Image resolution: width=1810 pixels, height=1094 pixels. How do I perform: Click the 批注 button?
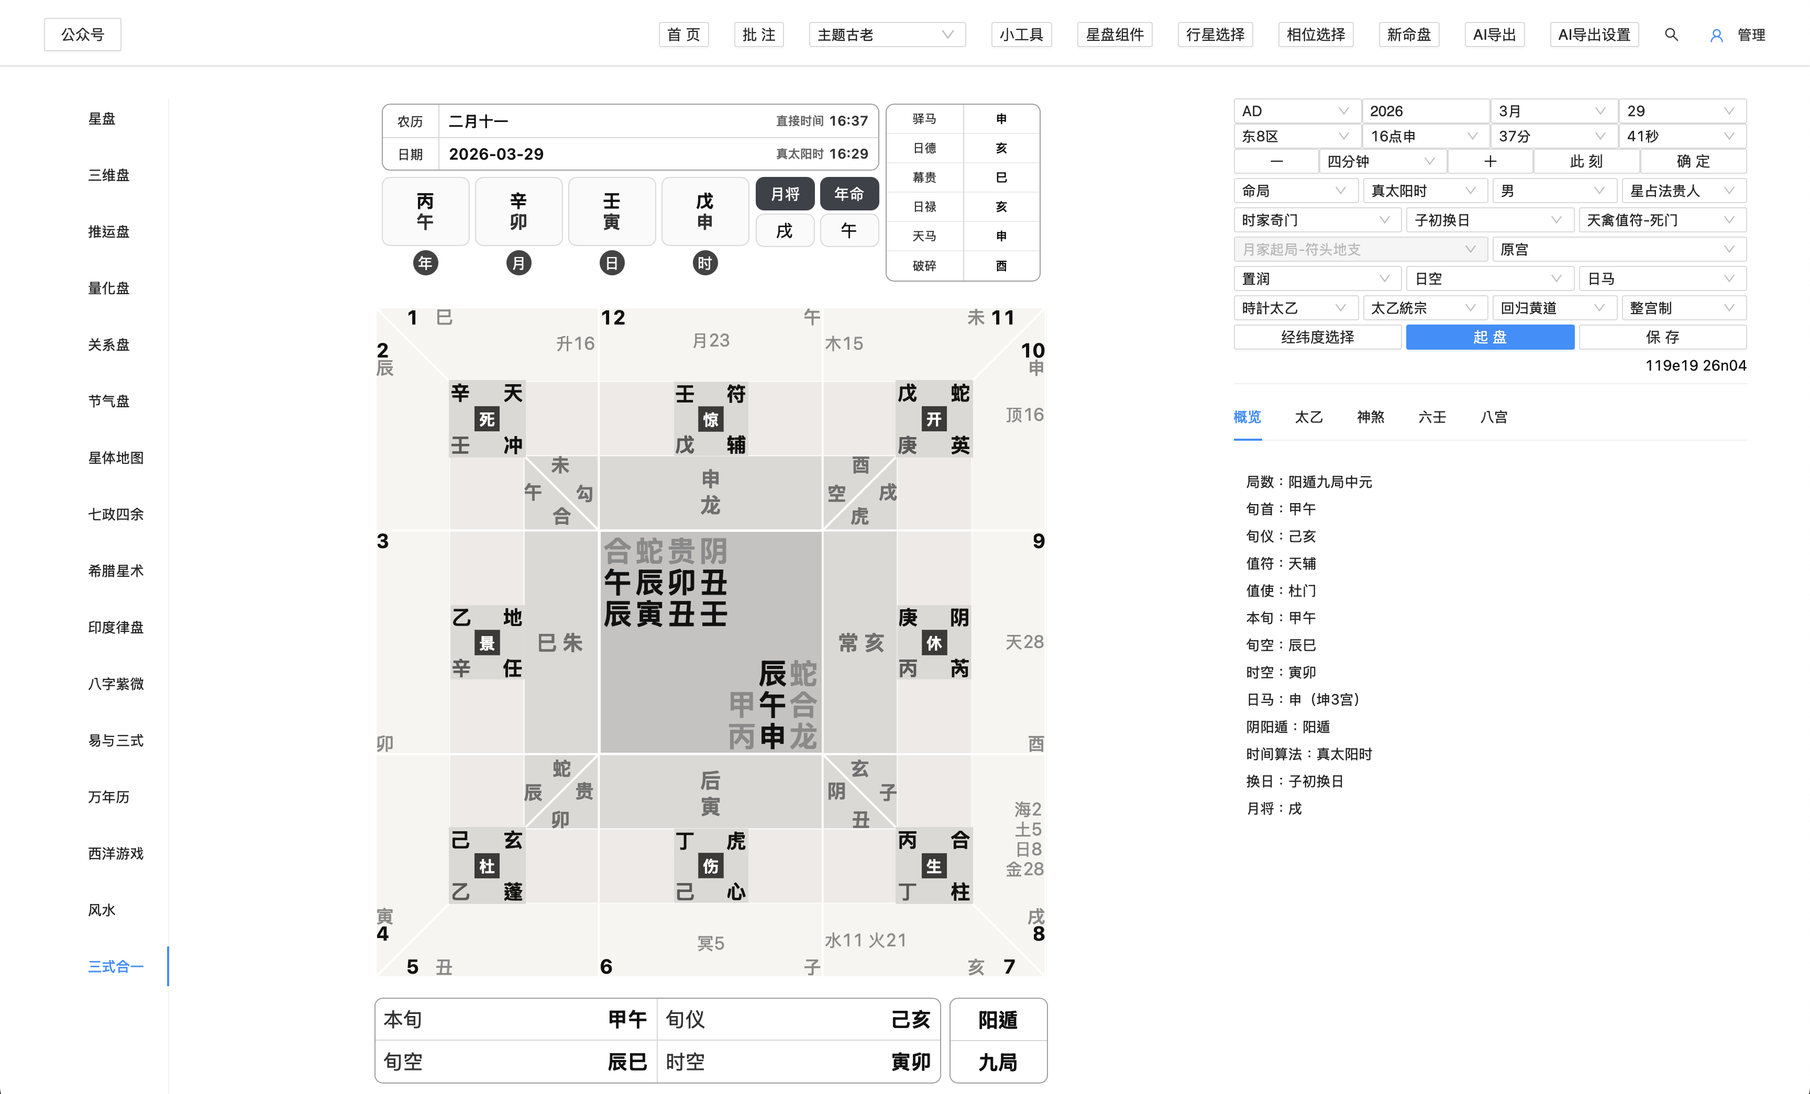tap(759, 35)
